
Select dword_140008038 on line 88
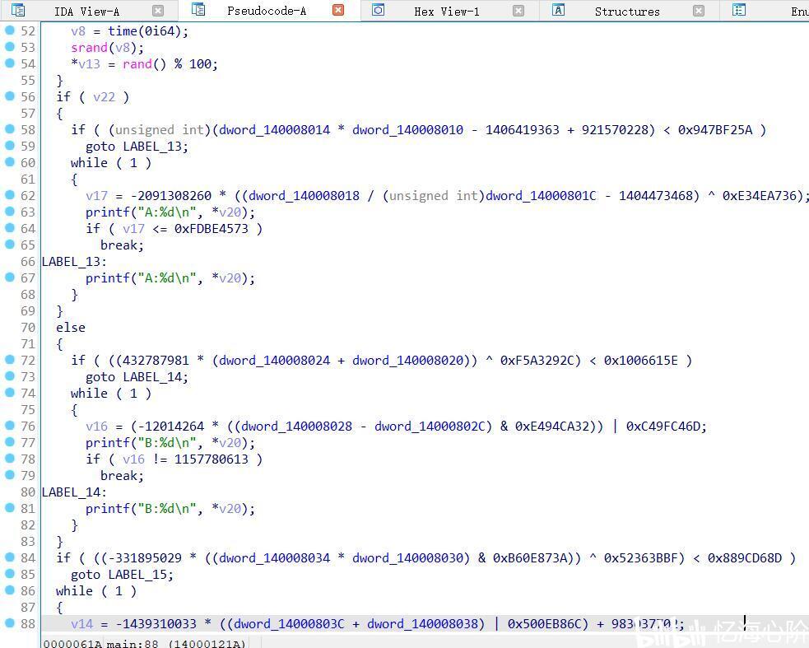[x=422, y=624]
